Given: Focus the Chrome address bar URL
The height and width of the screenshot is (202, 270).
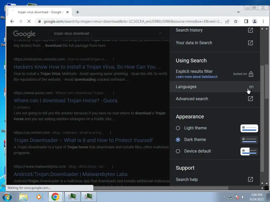Looking at the screenshot, I should (x=133, y=21).
